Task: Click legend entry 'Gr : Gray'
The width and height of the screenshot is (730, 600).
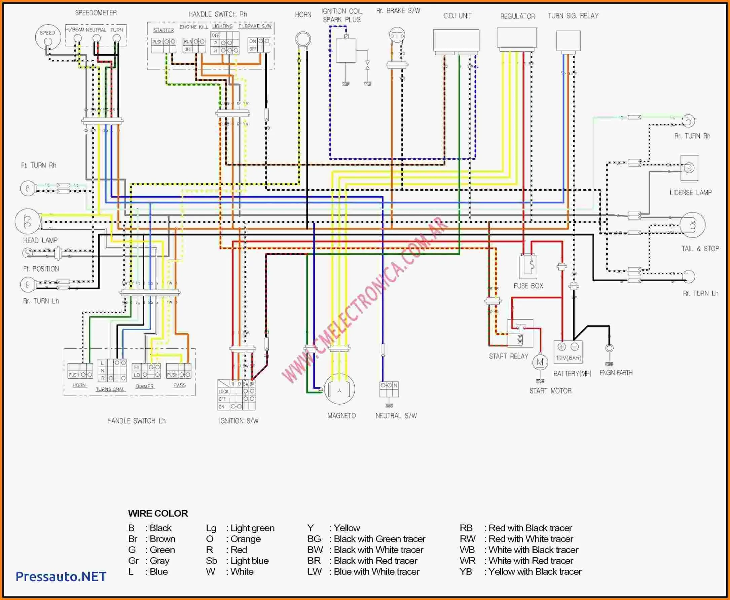Action: pyautogui.click(x=149, y=561)
